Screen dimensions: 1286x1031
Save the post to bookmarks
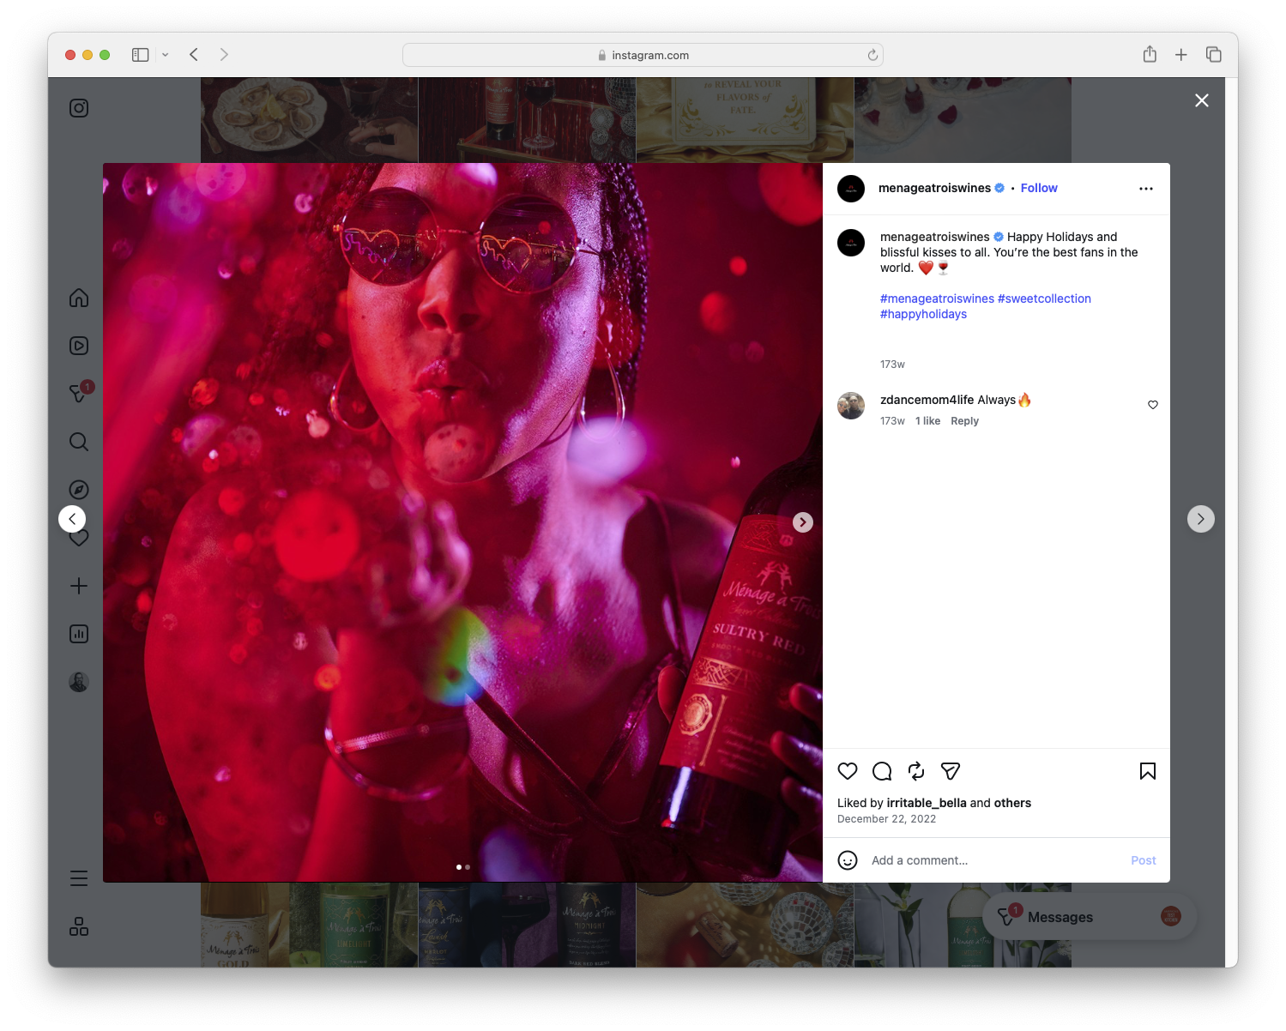pos(1147,771)
